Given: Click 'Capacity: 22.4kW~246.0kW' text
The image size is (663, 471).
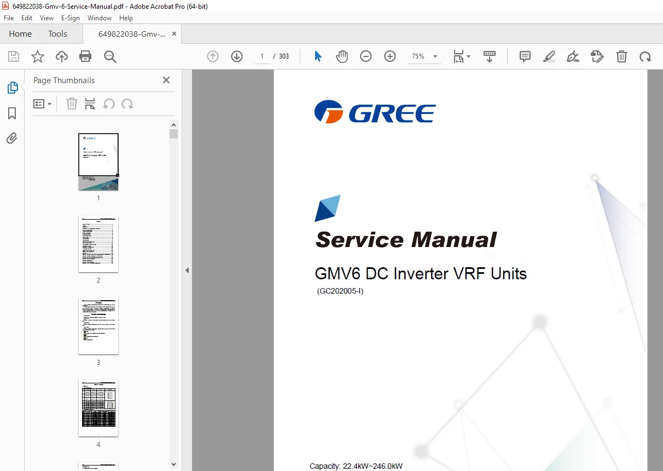Looking at the screenshot, I should pyautogui.click(x=356, y=466).
